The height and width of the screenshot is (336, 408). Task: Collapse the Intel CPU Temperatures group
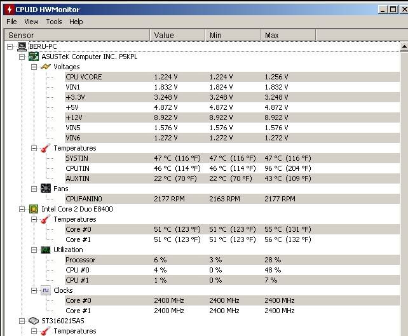coord(34,219)
